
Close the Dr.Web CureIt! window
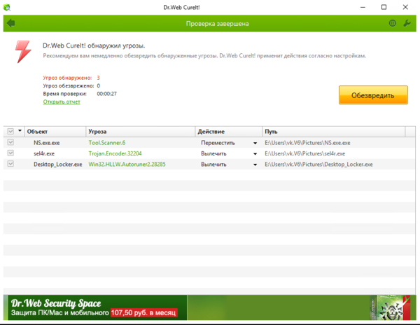pyautogui.click(x=405, y=7)
